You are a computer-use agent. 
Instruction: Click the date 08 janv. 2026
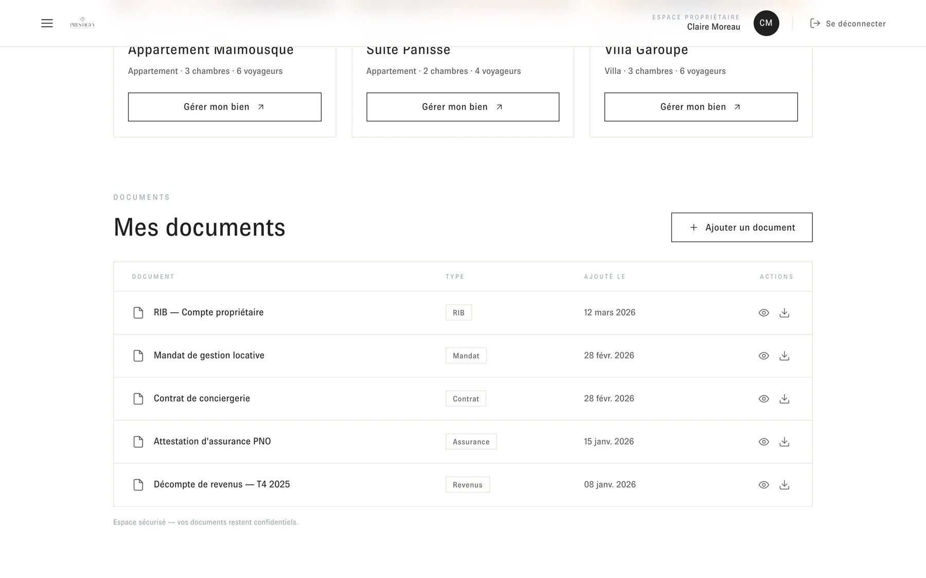(610, 484)
